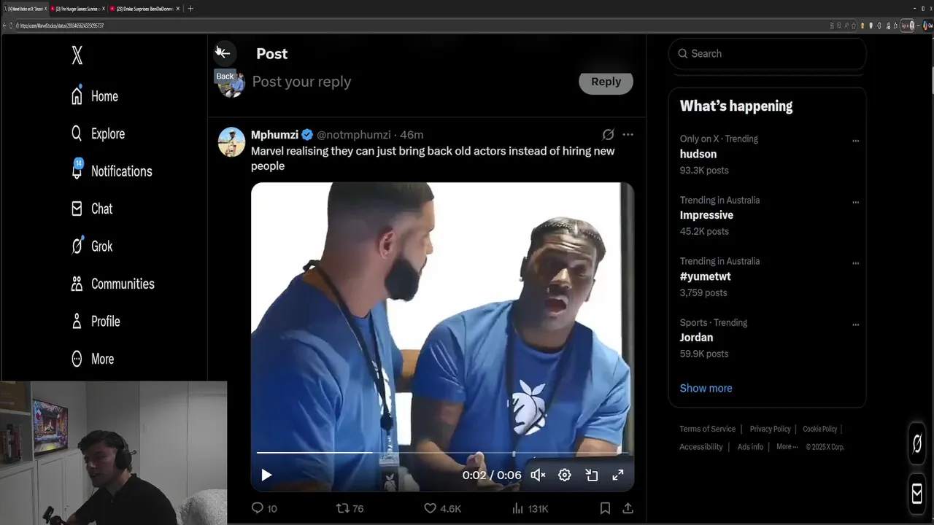Viewport: 934px width, 525px height.
Task: Open the 'Impressive' trending topic
Action: [706, 215]
